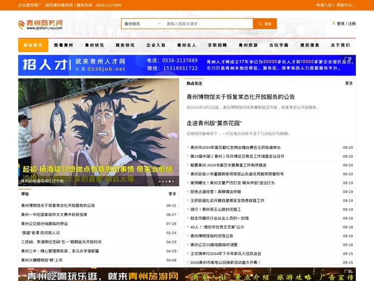
Task: Click the user icon beside 登录
Action: point(333,23)
